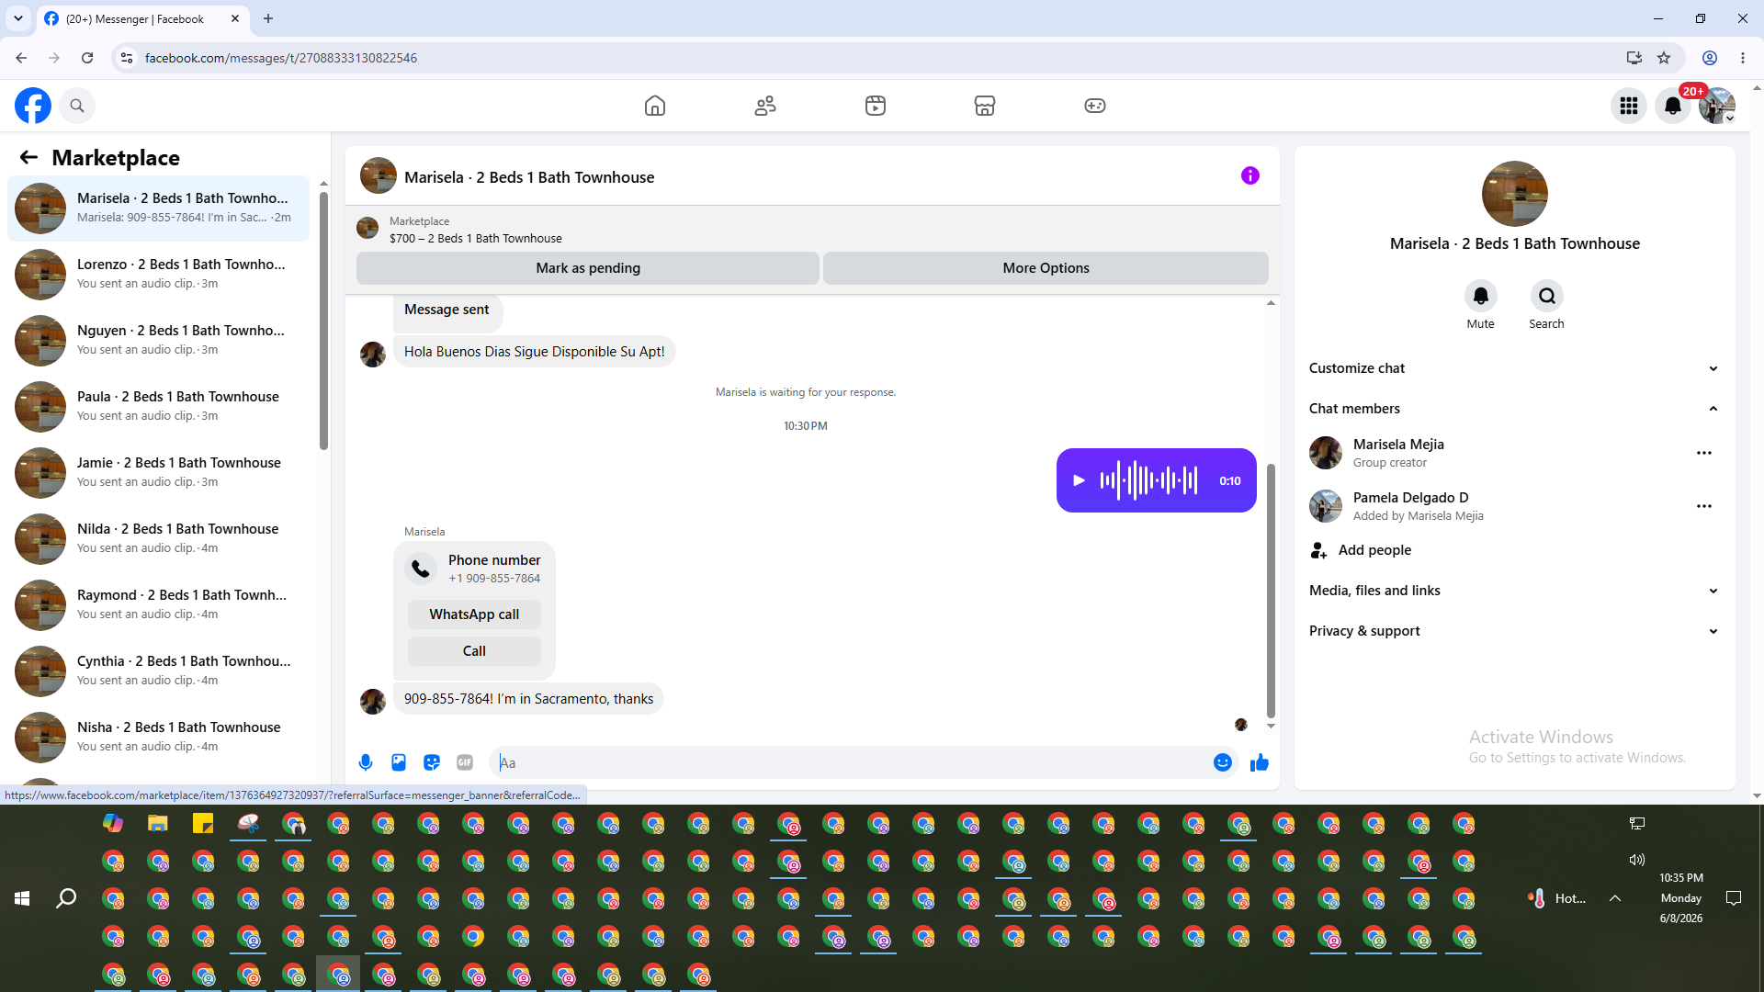Open options for Marisela Mejia member
Image resolution: width=1764 pixels, height=992 pixels.
coord(1704,453)
